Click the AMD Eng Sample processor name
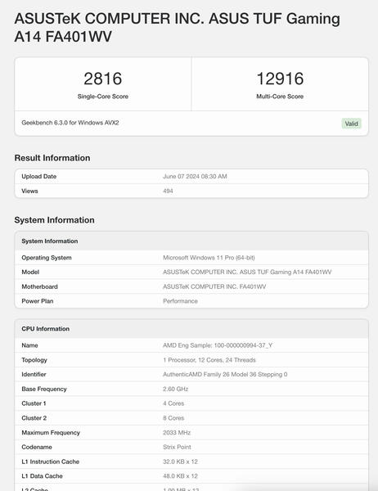Screen dimensions: 378x491 tap(218, 345)
